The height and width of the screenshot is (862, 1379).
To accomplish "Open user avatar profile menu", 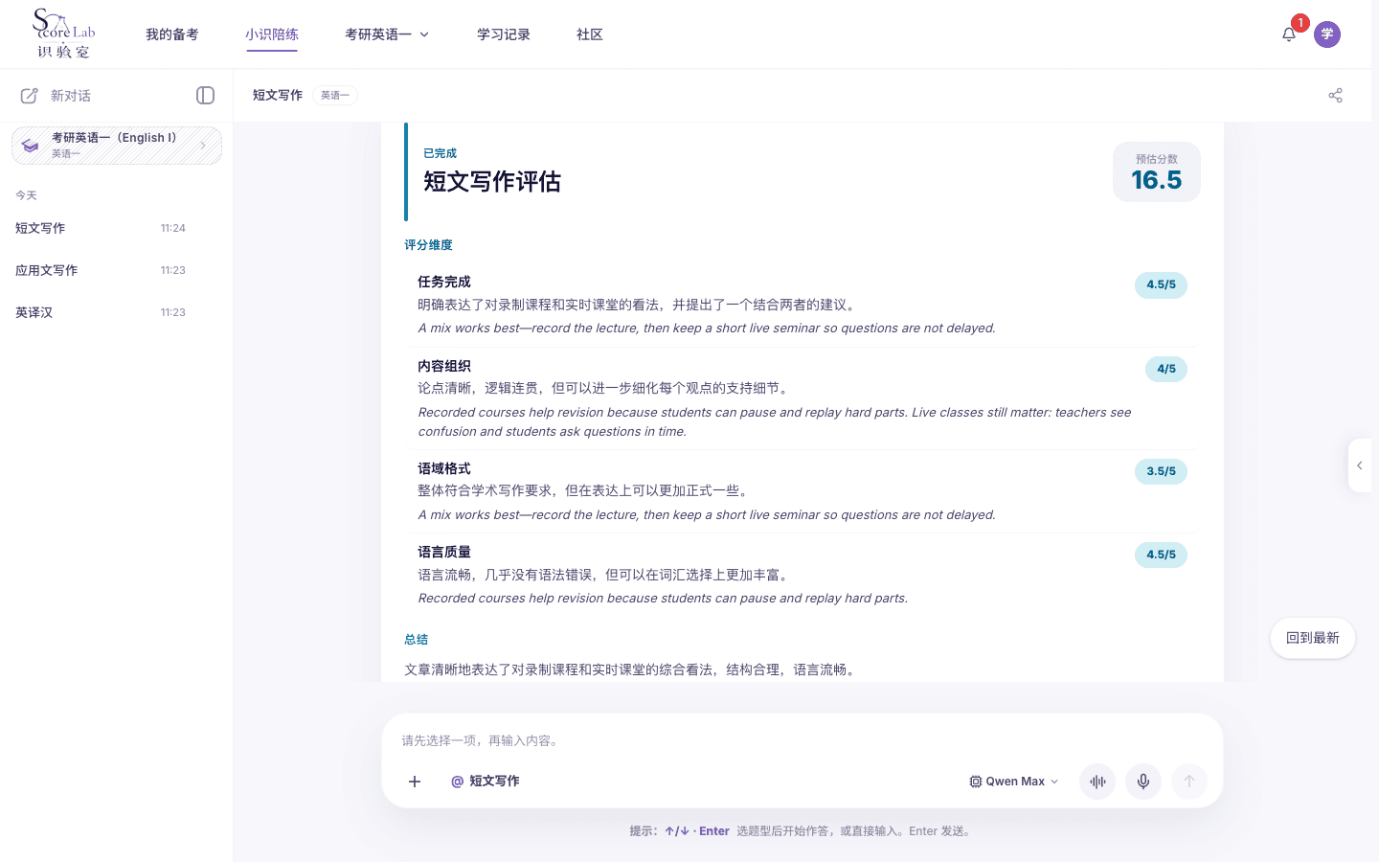I will click(1327, 34).
